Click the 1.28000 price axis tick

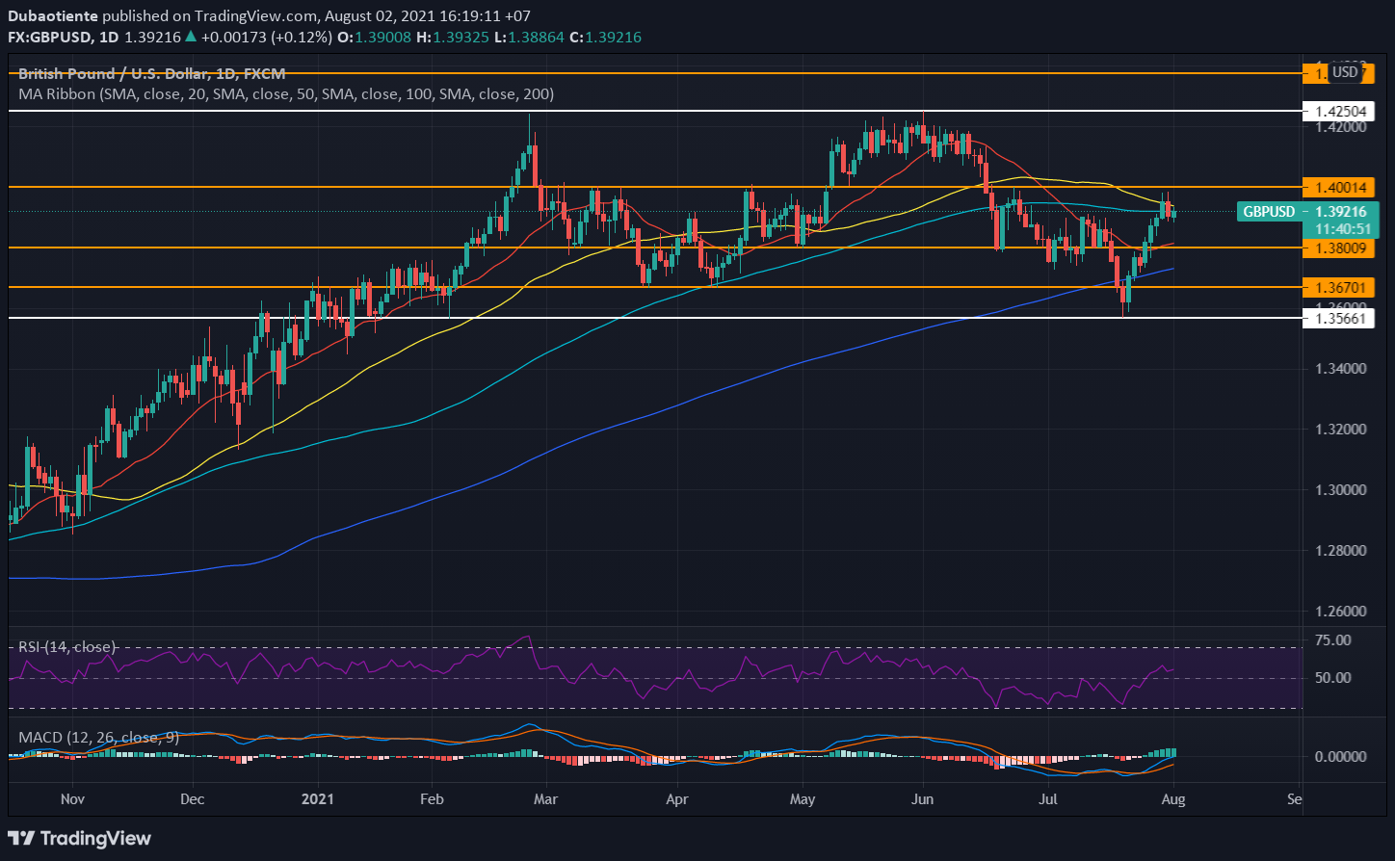click(x=1340, y=551)
